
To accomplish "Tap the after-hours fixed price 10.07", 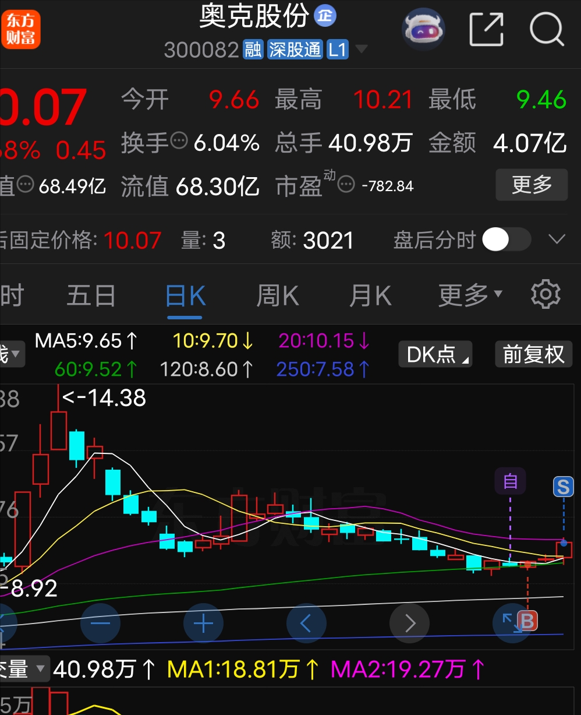I will point(132,240).
